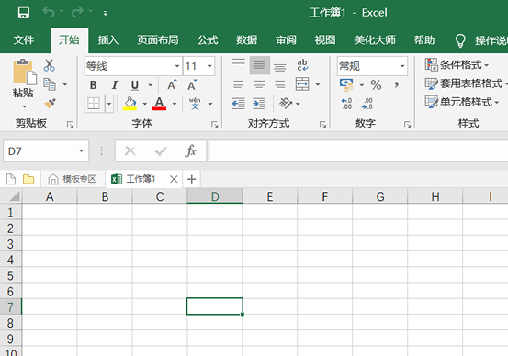Decrease font size with smaller A

192,84
